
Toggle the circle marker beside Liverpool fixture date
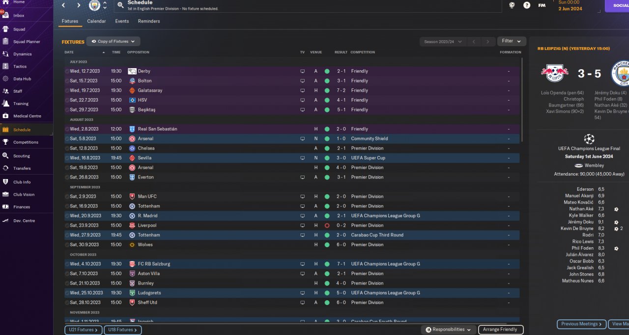[67, 226]
